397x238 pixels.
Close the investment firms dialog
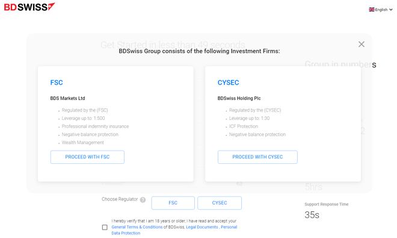[x=362, y=44]
